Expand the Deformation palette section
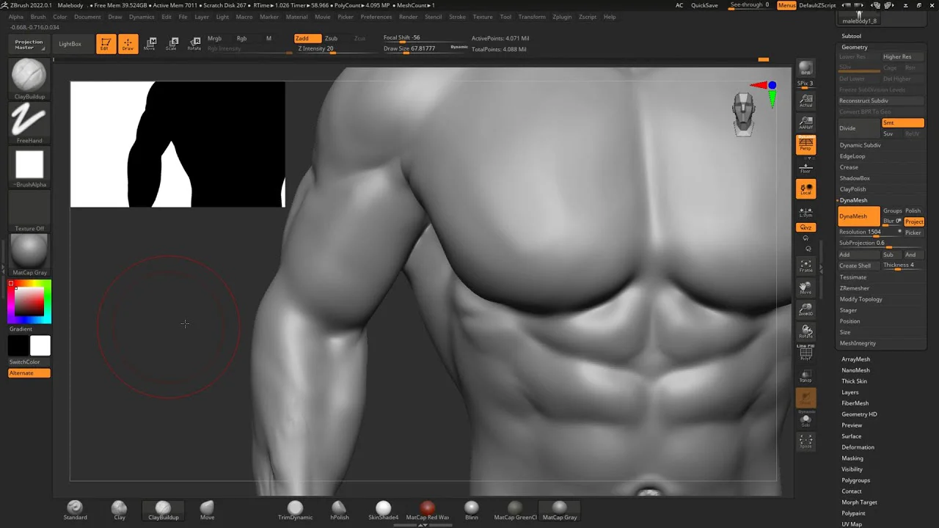This screenshot has width=939, height=528. [858, 447]
